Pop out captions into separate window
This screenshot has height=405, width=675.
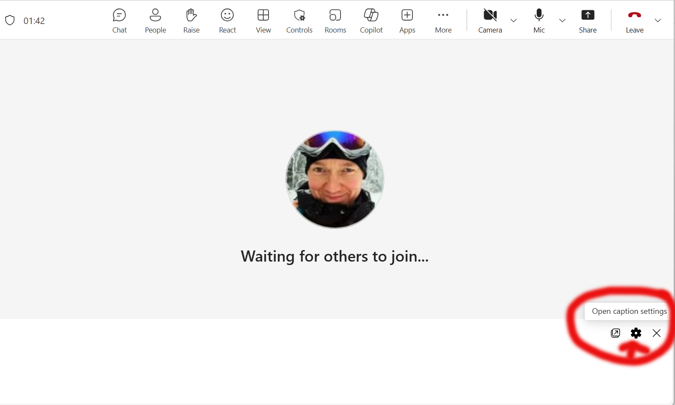pos(615,333)
